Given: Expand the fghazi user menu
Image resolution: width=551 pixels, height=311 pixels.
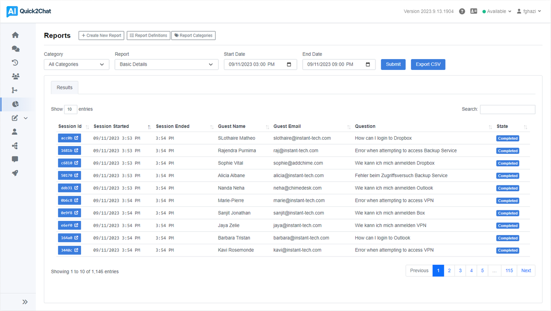Looking at the screenshot, I should (x=529, y=11).
